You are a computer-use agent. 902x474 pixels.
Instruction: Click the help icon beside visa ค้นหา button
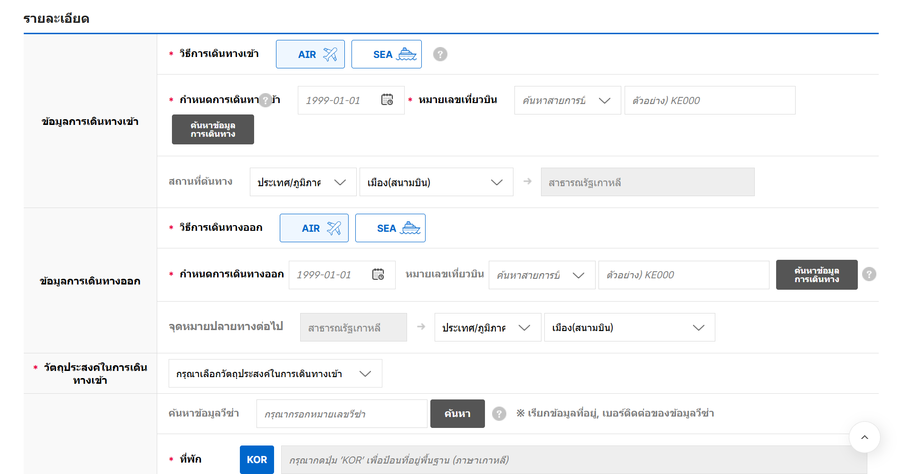499,414
